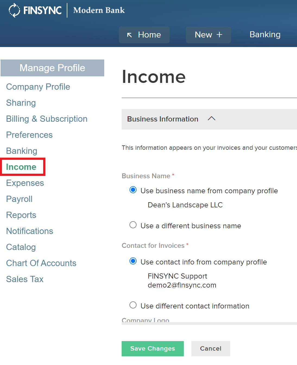
Task: Switch to the Banking tab
Action: (265, 35)
